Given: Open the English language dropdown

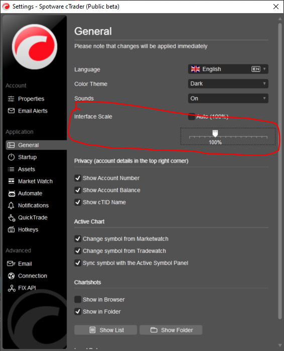Looking at the screenshot, I should pyautogui.click(x=228, y=69).
